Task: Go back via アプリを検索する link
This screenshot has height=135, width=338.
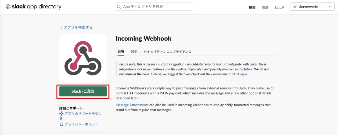Action: 76,27
